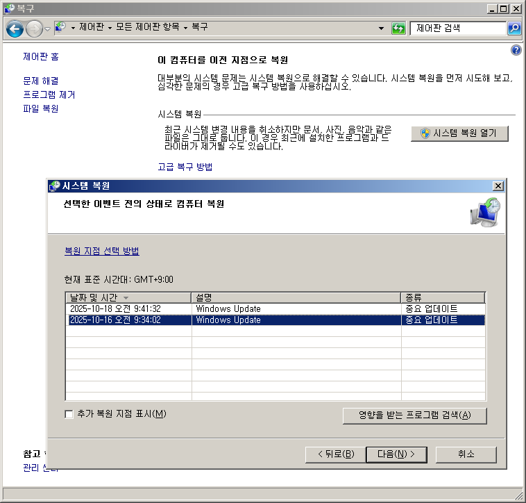Click the back navigation arrow button
Screen dimensions: 526x503
click(15, 28)
